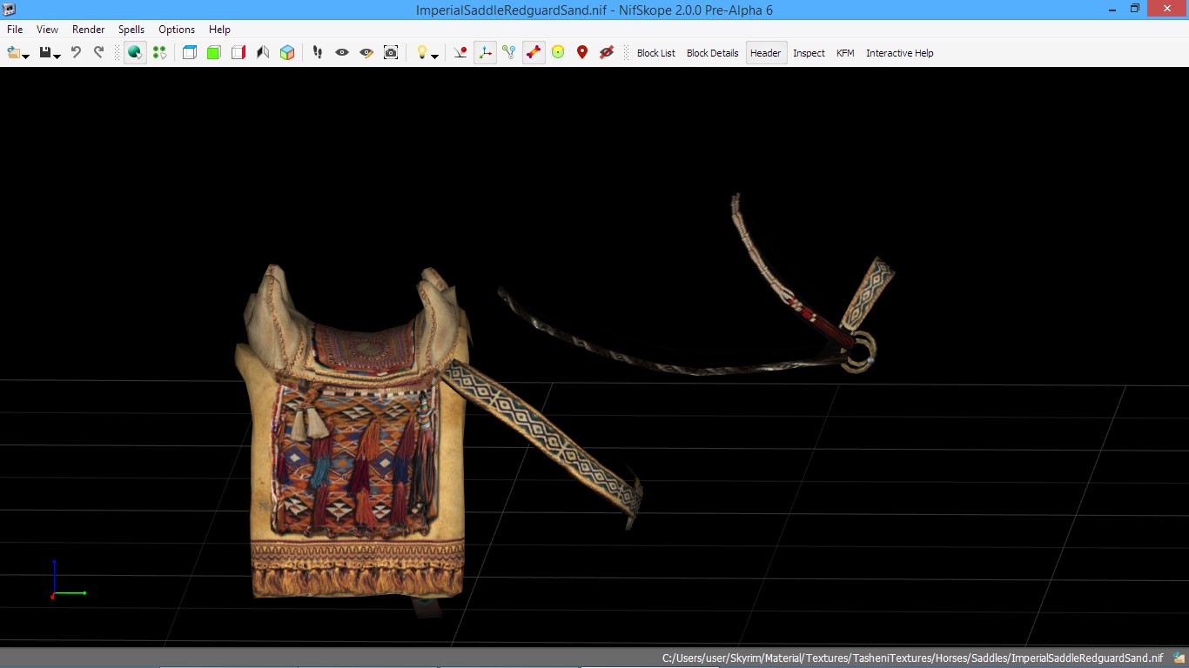Viewport: 1189px width, 668px height.
Task: Show the Block List panel
Action: coord(655,53)
